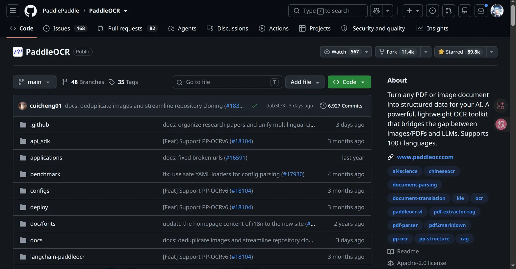Open the .github folder icon
Image resolution: width=516 pixels, height=269 pixels.
coord(23,125)
